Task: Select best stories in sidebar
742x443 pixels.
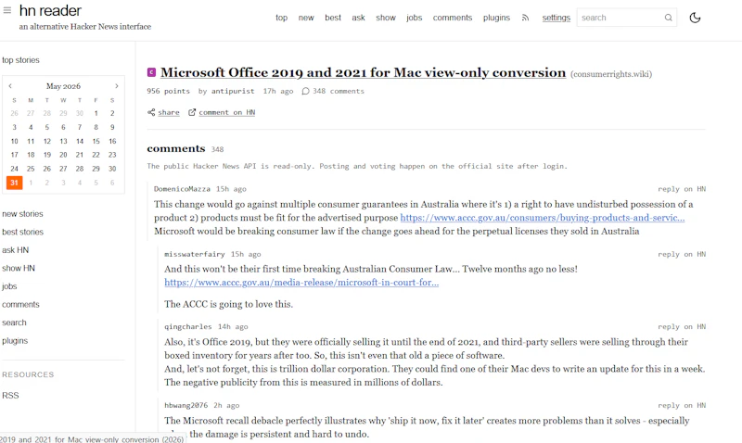Action: [x=22, y=232]
